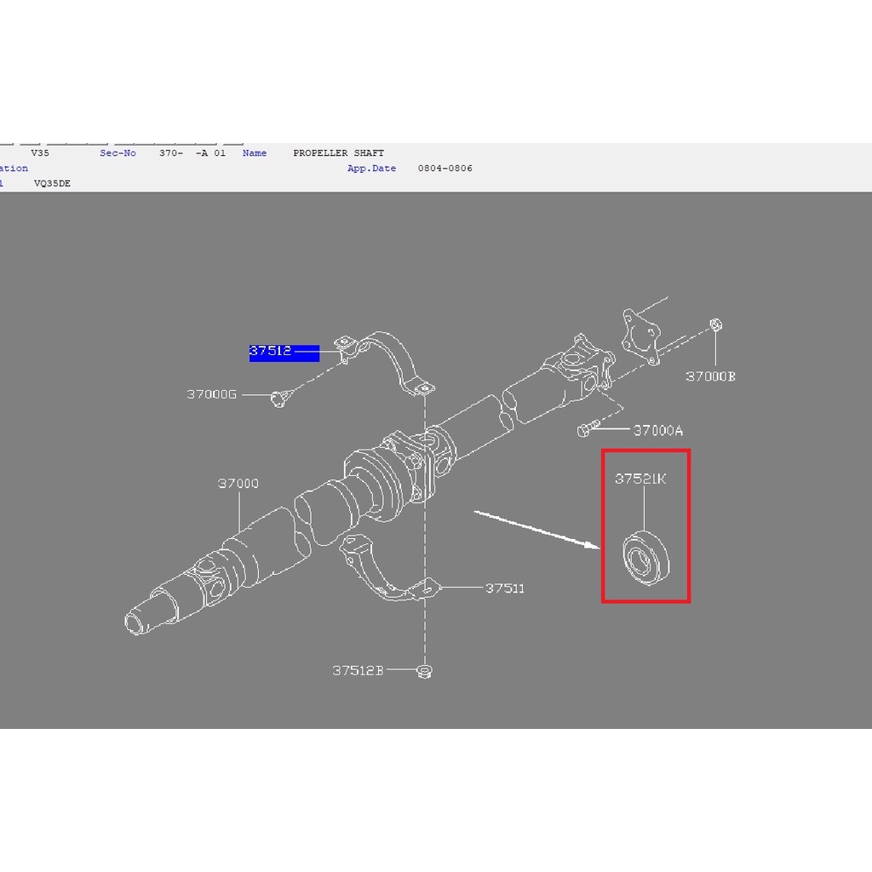Click the nut drawing above 37000B

point(715,324)
